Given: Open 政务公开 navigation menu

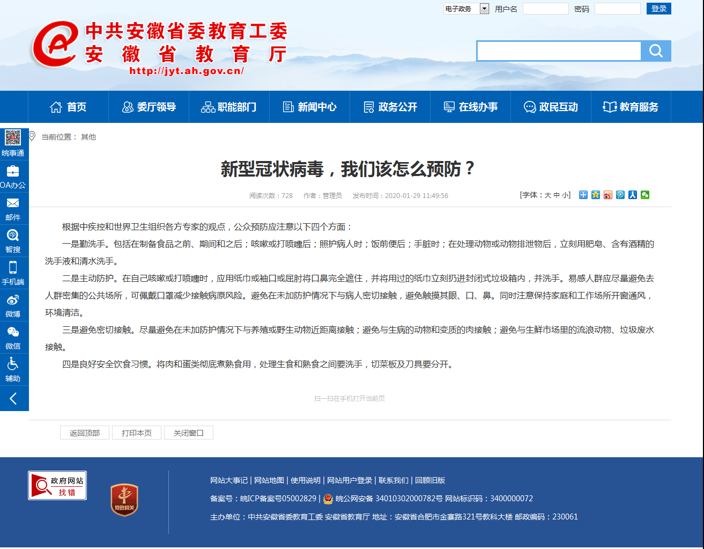Looking at the screenshot, I should tap(390, 107).
